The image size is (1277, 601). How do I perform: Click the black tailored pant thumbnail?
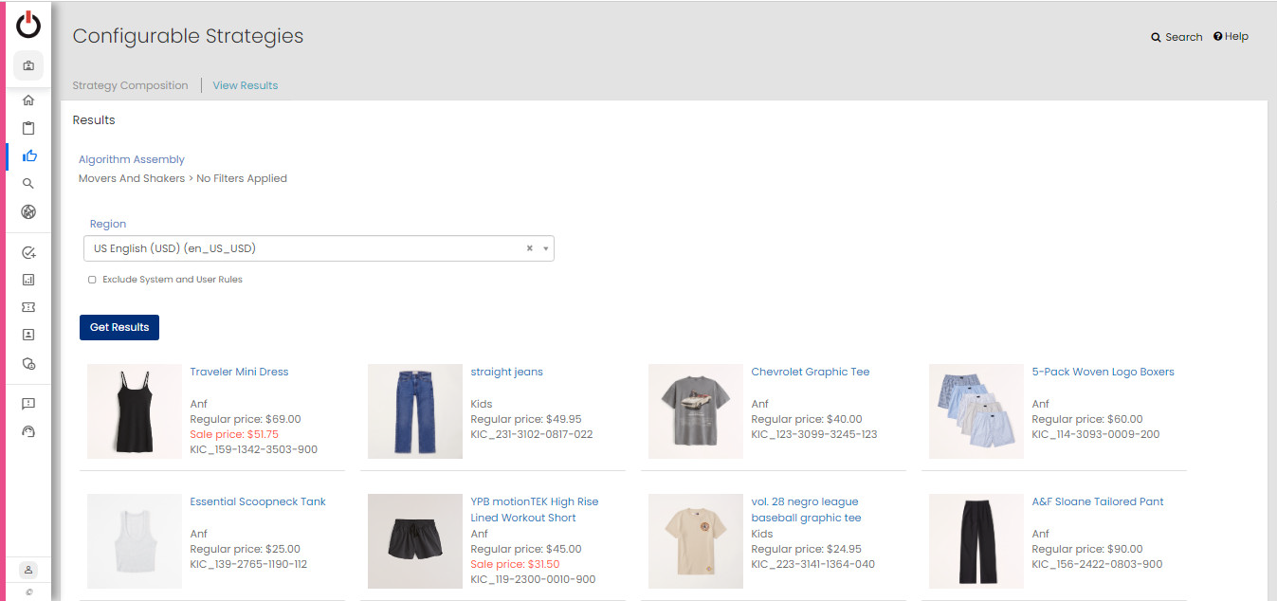tap(976, 541)
